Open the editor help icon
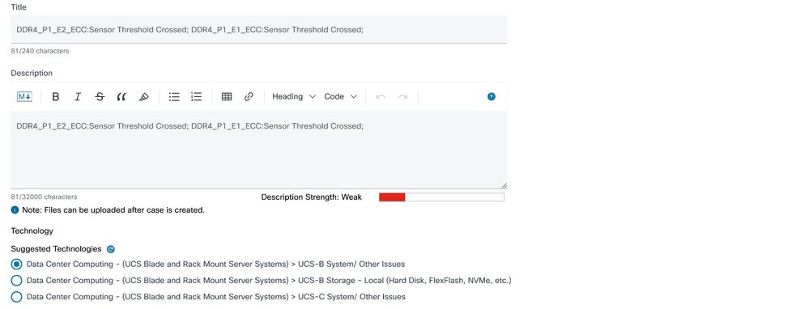 [x=492, y=96]
